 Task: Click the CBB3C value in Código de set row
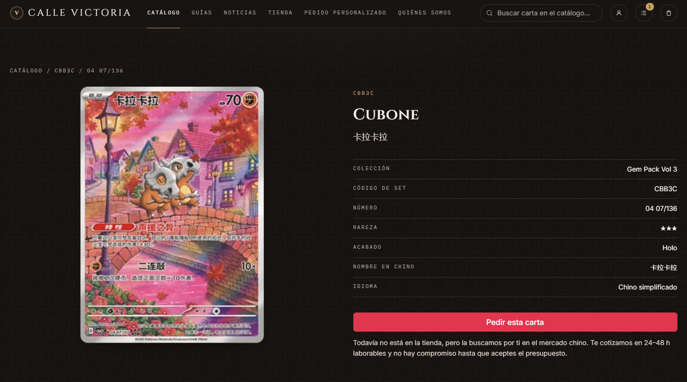[666, 189]
